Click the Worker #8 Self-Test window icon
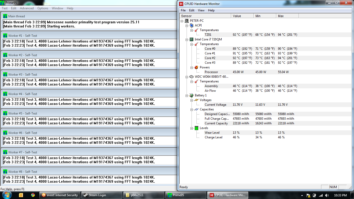The width and height of the screenshot is (354, 199). (x=5, y=172)
